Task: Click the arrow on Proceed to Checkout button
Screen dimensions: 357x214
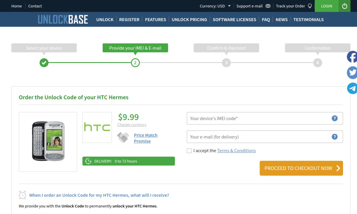Action: pyautogui.click(x=338, y=168)
